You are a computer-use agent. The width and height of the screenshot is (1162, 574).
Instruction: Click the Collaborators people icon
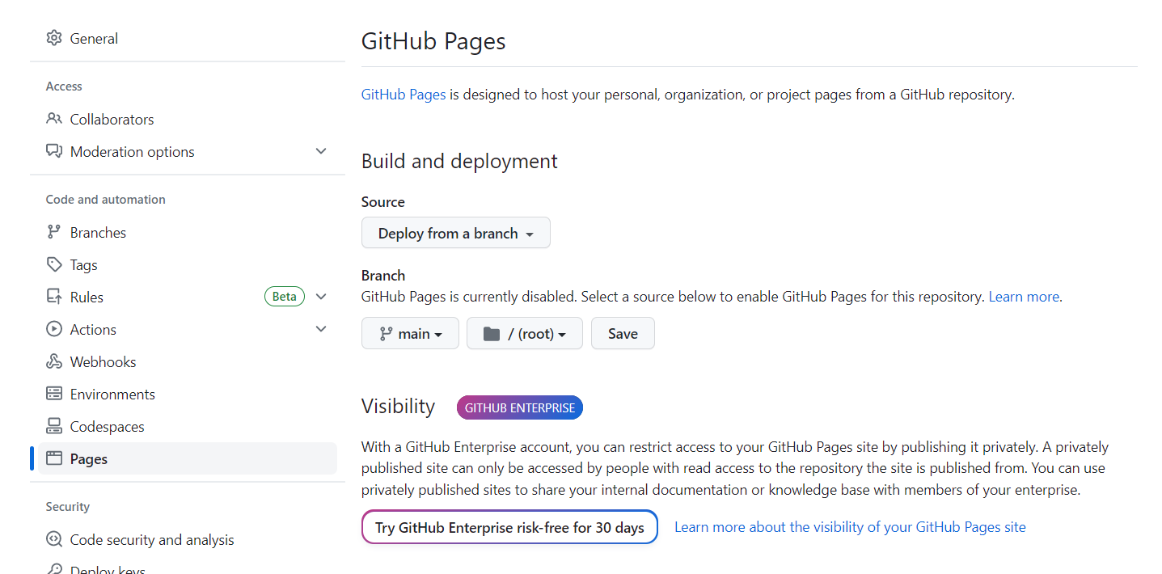[54, 119]
